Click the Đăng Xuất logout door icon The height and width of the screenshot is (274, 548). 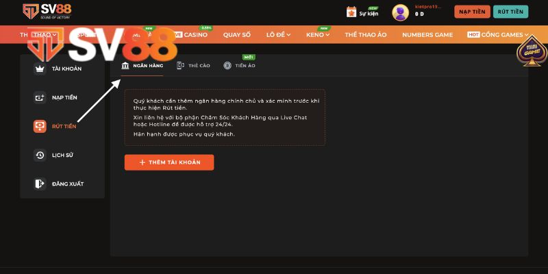(40, 184)
